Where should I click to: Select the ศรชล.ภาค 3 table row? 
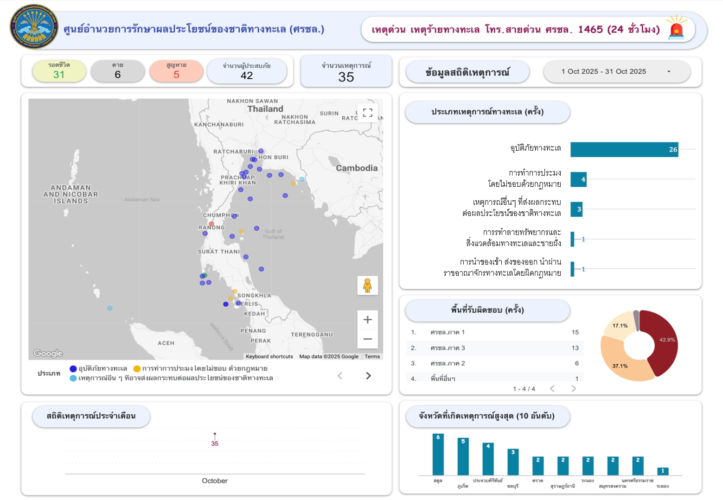pyautogui.click(x=494, y=348)
